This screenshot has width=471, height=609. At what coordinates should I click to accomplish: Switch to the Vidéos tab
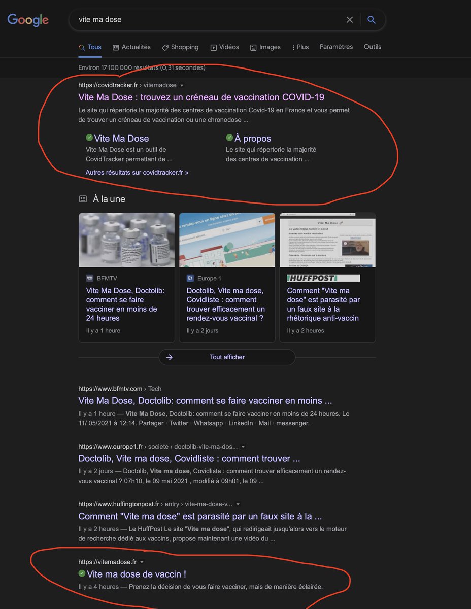[x=225, y=47]
